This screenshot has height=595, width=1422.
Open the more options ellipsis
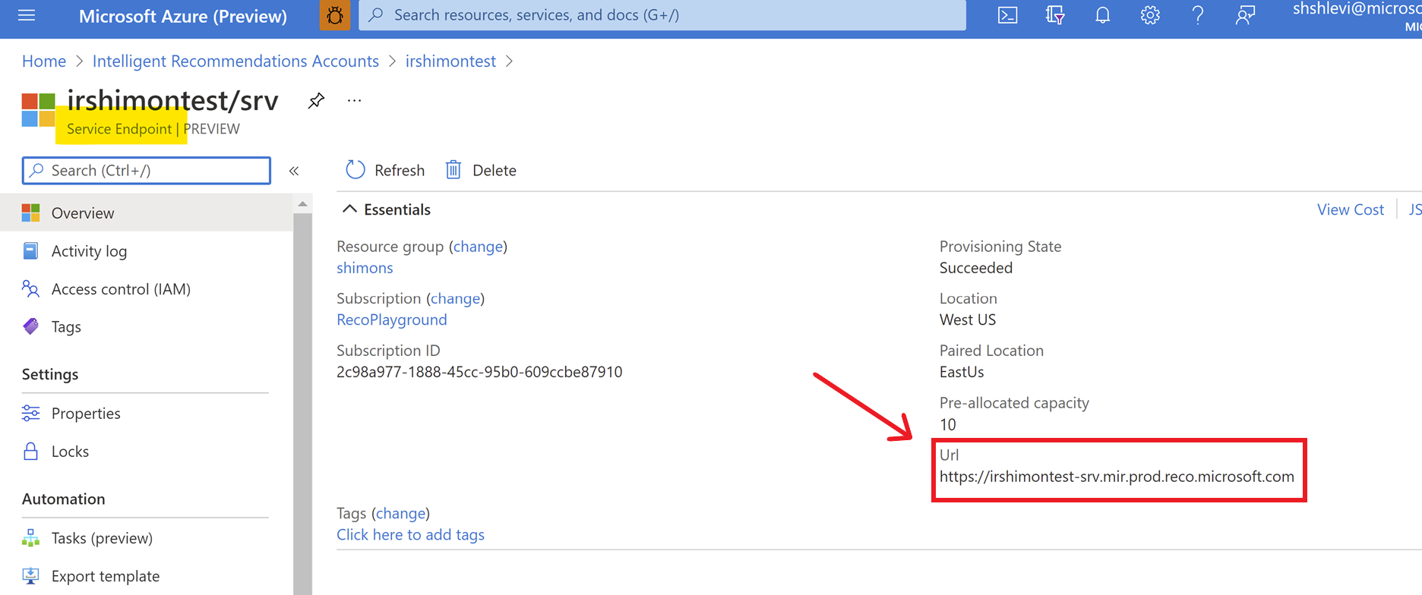[x=354, y=100]
